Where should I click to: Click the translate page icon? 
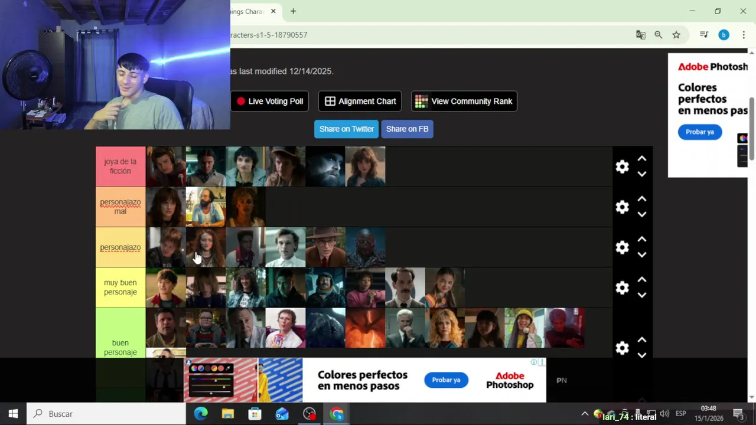tap(640, 35)
